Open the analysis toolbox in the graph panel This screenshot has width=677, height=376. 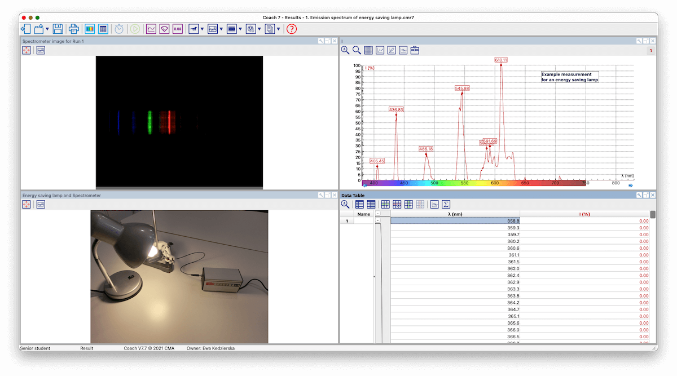(x=415, y=50)
